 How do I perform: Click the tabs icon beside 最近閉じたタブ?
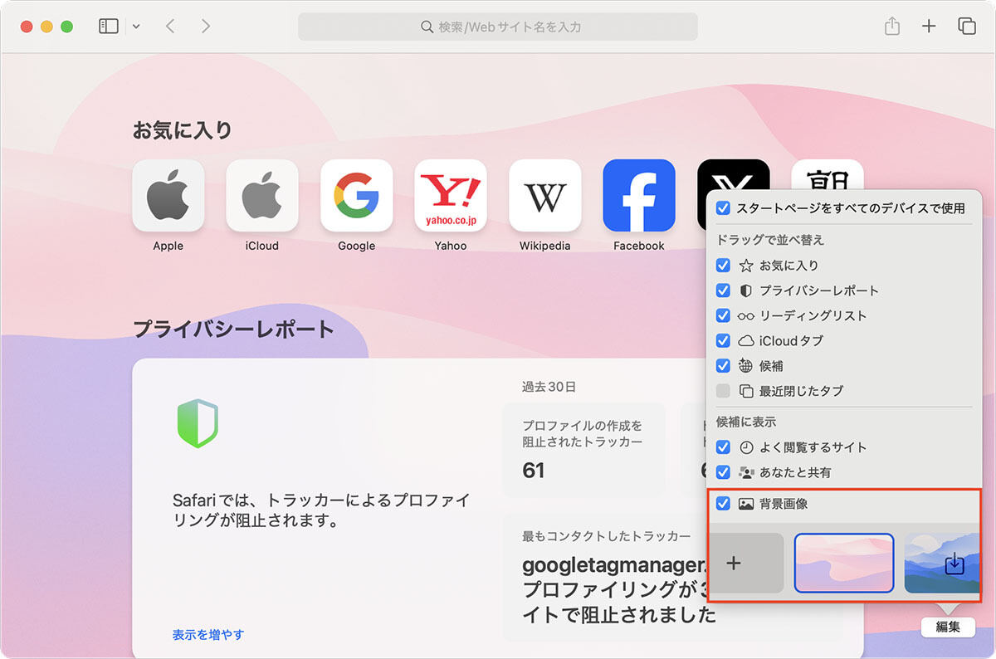point(746,390)
